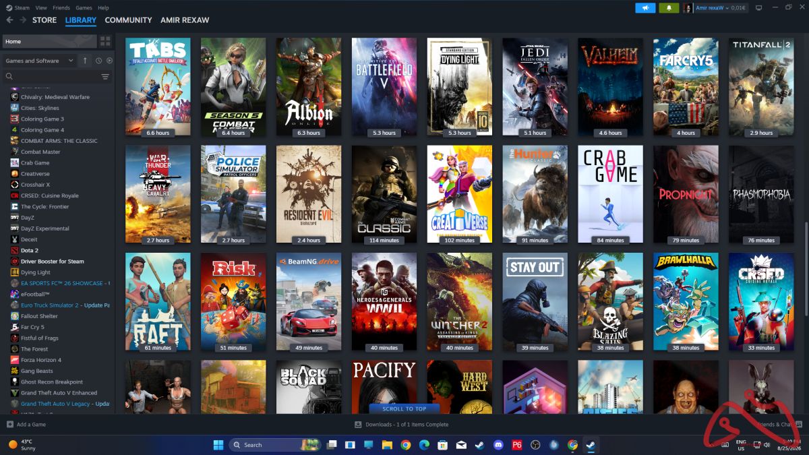
Task: Click the weather widget showing 43°C
Action: coord(22,445)
